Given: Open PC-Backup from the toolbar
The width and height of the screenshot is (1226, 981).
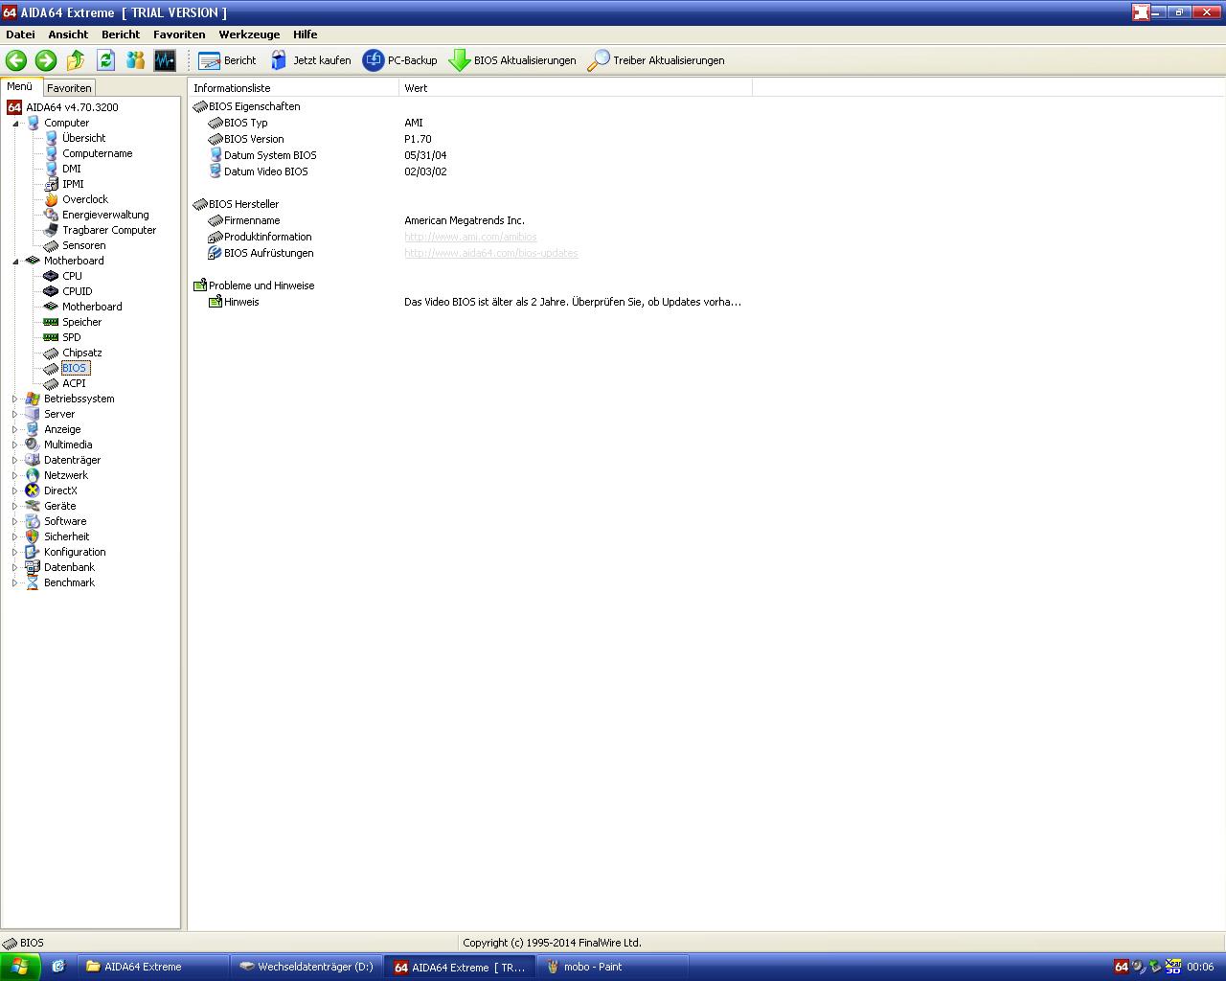Looking at the screenshot, I should (399, 60).
